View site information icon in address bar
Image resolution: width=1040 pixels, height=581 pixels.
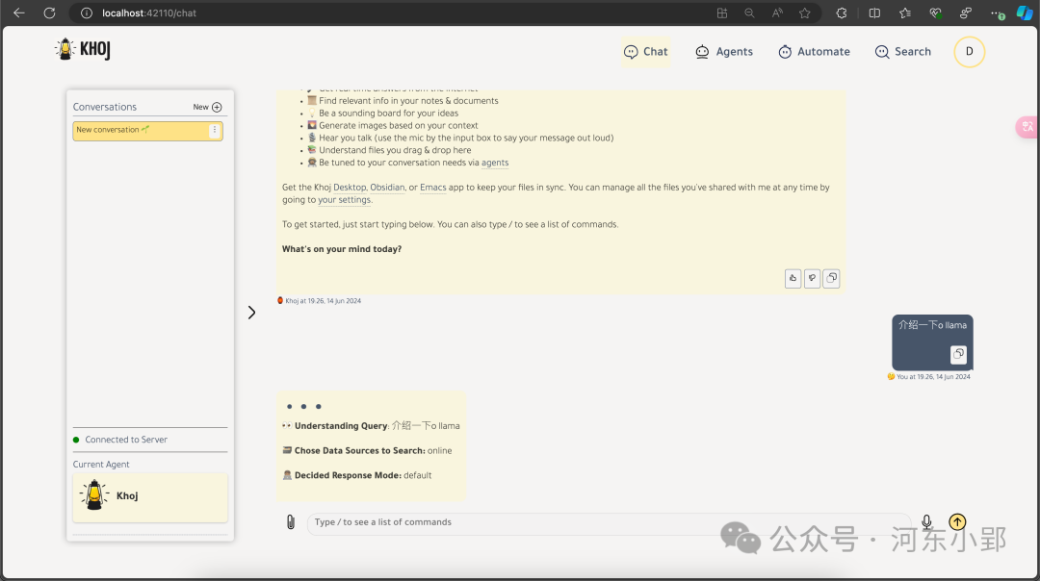tap(87, 13)
